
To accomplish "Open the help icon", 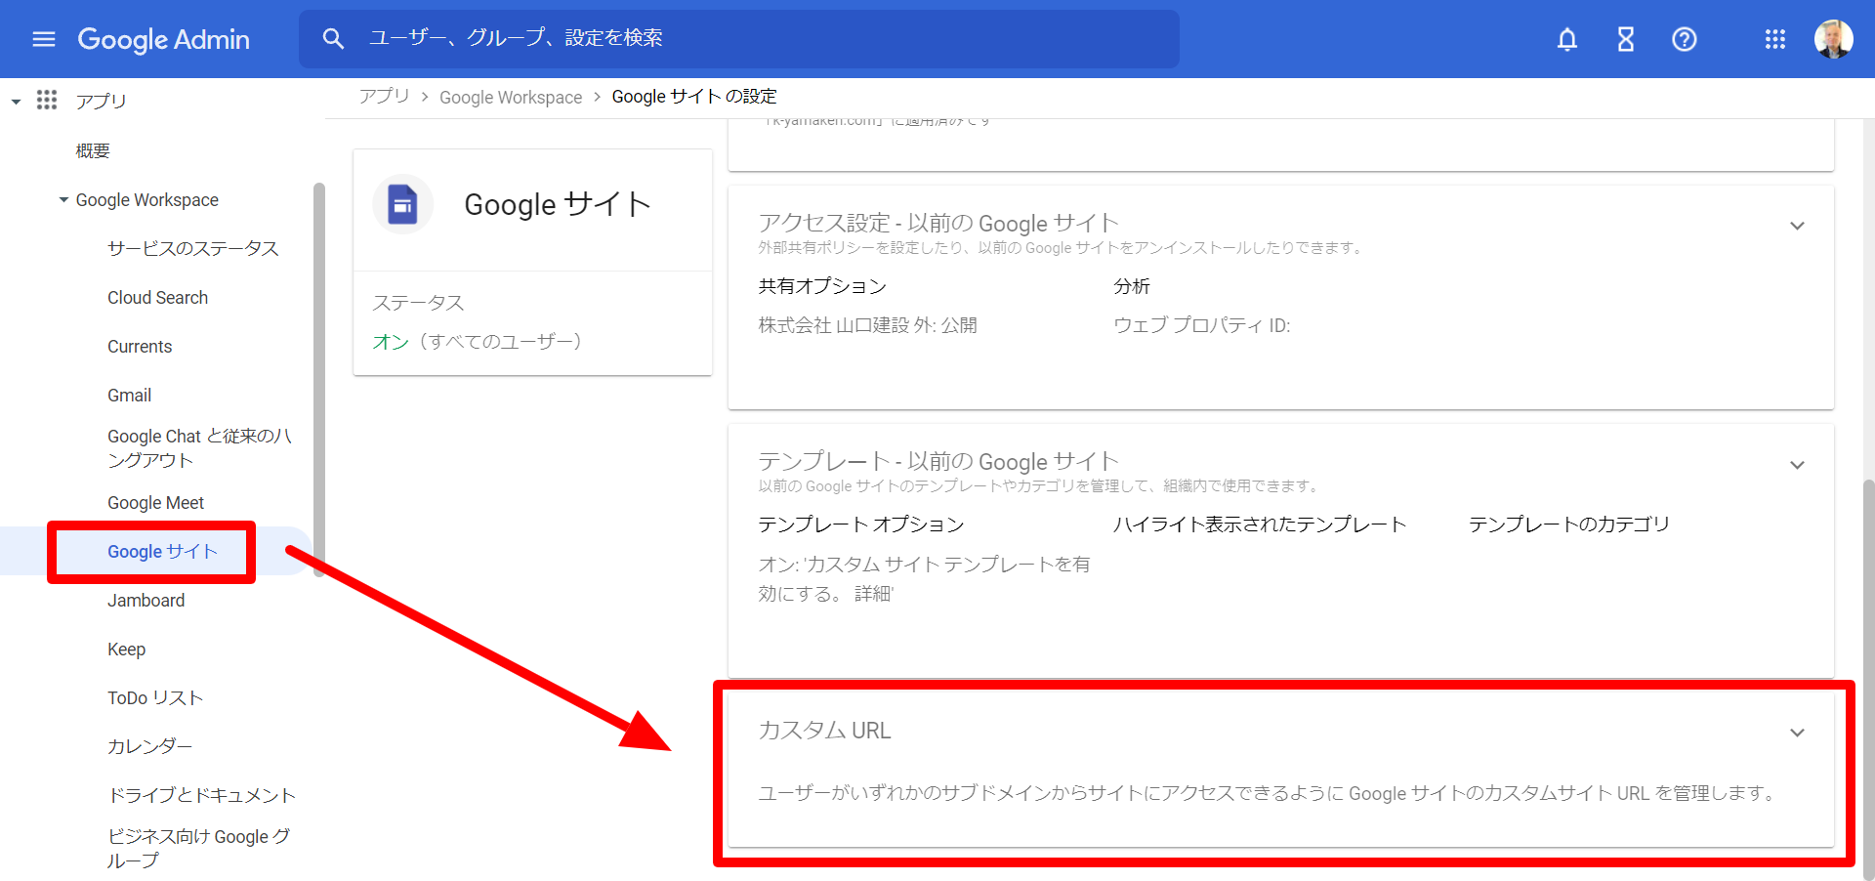I will click(x=1684, y=39).
